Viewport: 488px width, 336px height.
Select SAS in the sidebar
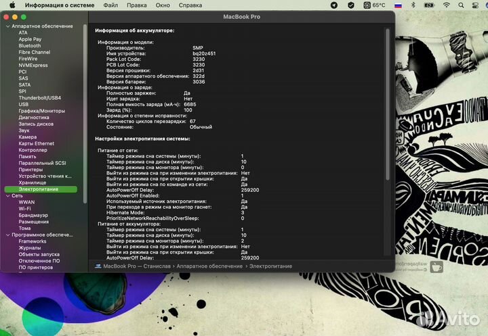(23, 78)
